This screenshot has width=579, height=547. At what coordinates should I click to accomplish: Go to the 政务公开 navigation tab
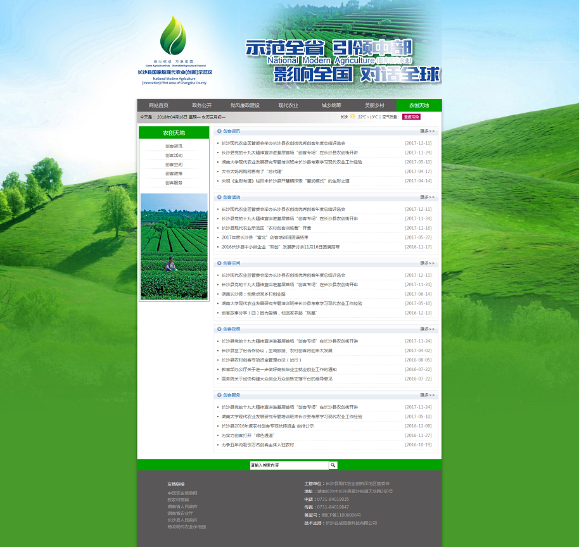tap(201, 105)
